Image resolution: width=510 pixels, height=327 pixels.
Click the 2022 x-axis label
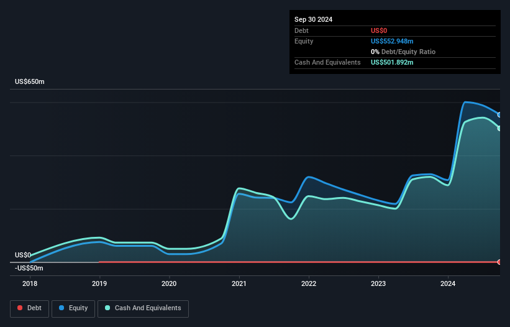(309, 283)
